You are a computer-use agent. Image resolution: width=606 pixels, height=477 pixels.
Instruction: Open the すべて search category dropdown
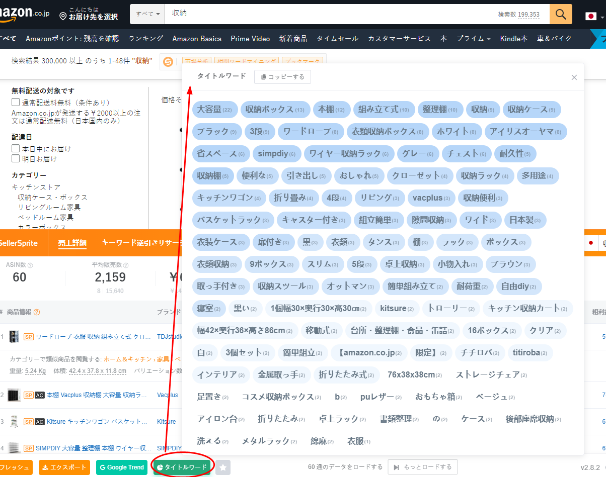pos(147,14)
